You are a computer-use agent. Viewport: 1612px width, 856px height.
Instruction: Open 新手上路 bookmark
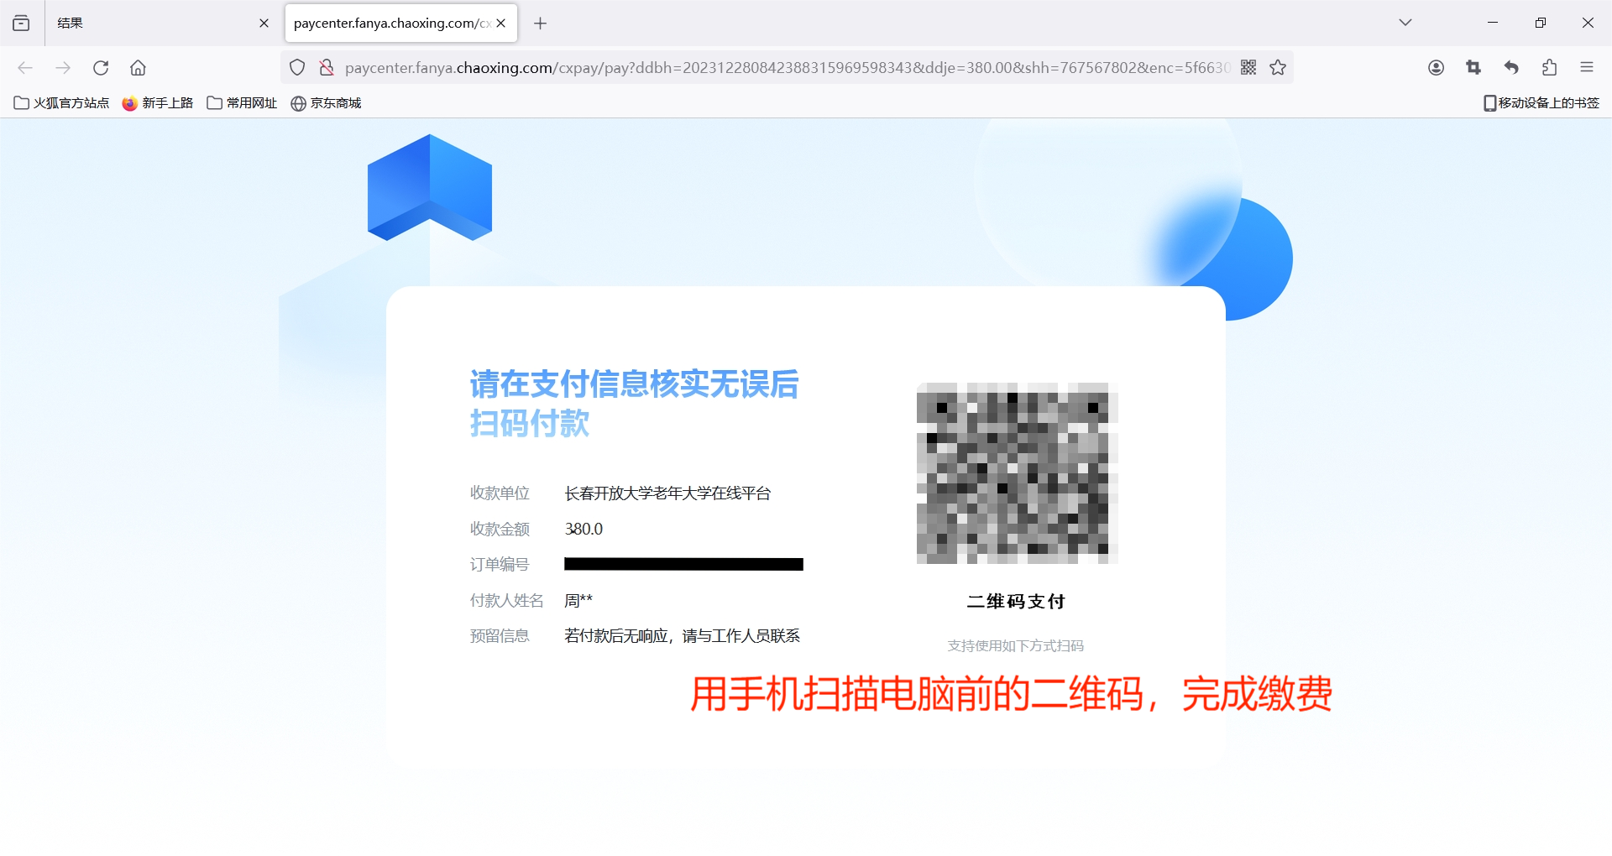tap(158, 103)
